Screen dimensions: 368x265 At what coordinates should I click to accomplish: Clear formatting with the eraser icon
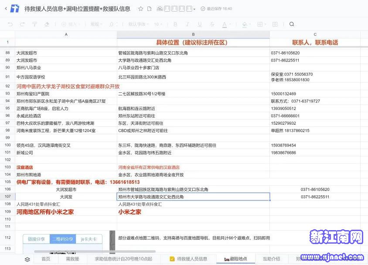pyautogui.click(x=47, y=24)
